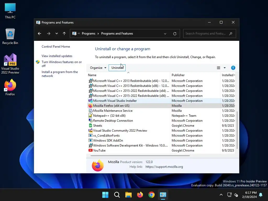Open the notification bell in the taskbar
268x201 pixels.
(261, 195)
